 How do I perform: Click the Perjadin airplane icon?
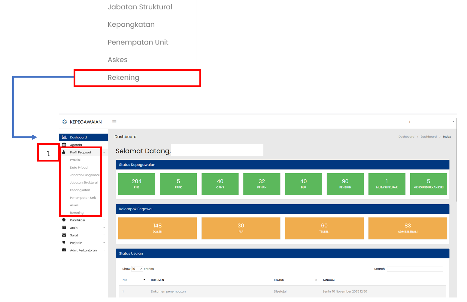tap(64, 243)
